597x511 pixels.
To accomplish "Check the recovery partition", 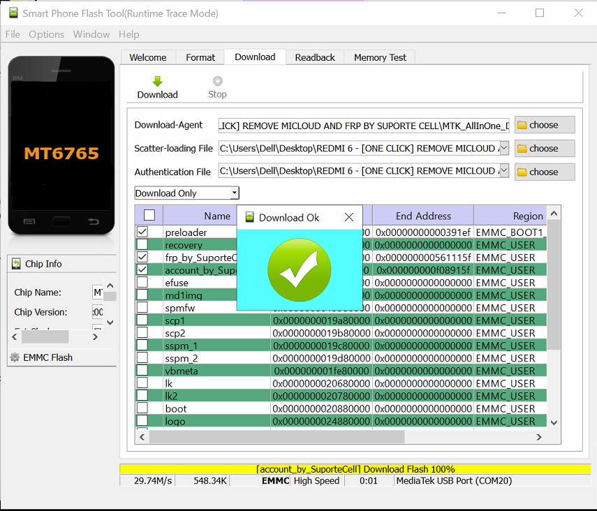I will pos(142,244).
